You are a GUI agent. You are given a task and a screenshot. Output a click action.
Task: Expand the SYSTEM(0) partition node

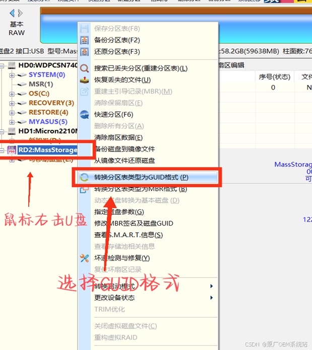[12, 75]
